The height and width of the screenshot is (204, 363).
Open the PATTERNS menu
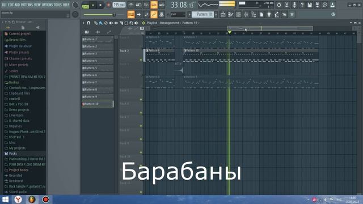(27, 5)
